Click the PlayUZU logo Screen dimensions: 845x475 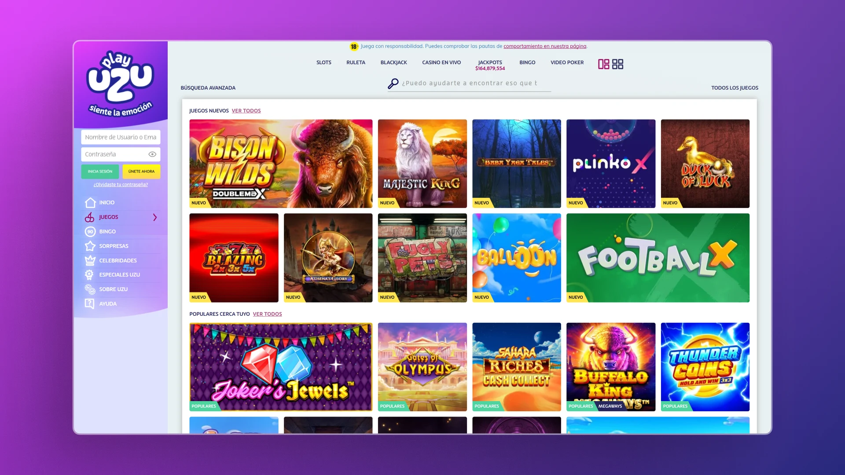tap(120, 84)
